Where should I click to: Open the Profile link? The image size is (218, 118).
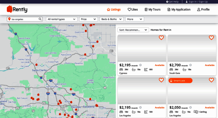coord(203,9)
